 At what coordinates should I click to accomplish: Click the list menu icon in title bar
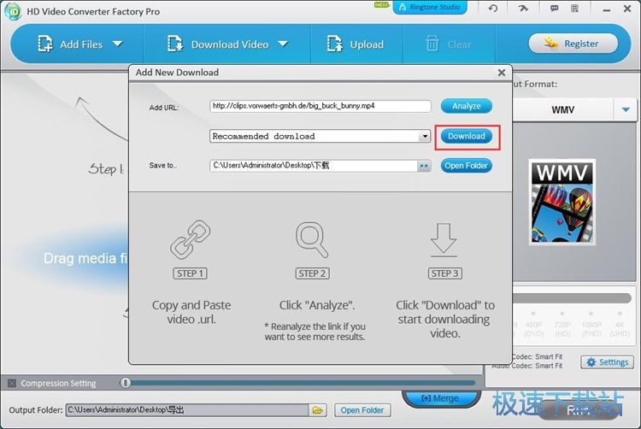tap(575, 9)
